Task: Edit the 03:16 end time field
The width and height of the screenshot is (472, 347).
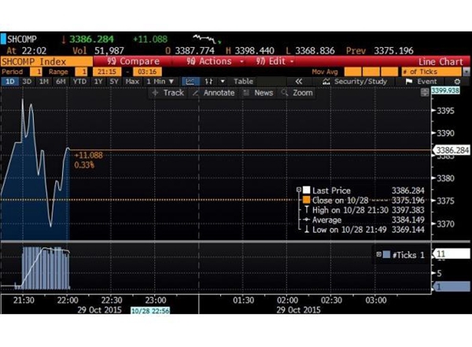Action: (x=147, y=72)
